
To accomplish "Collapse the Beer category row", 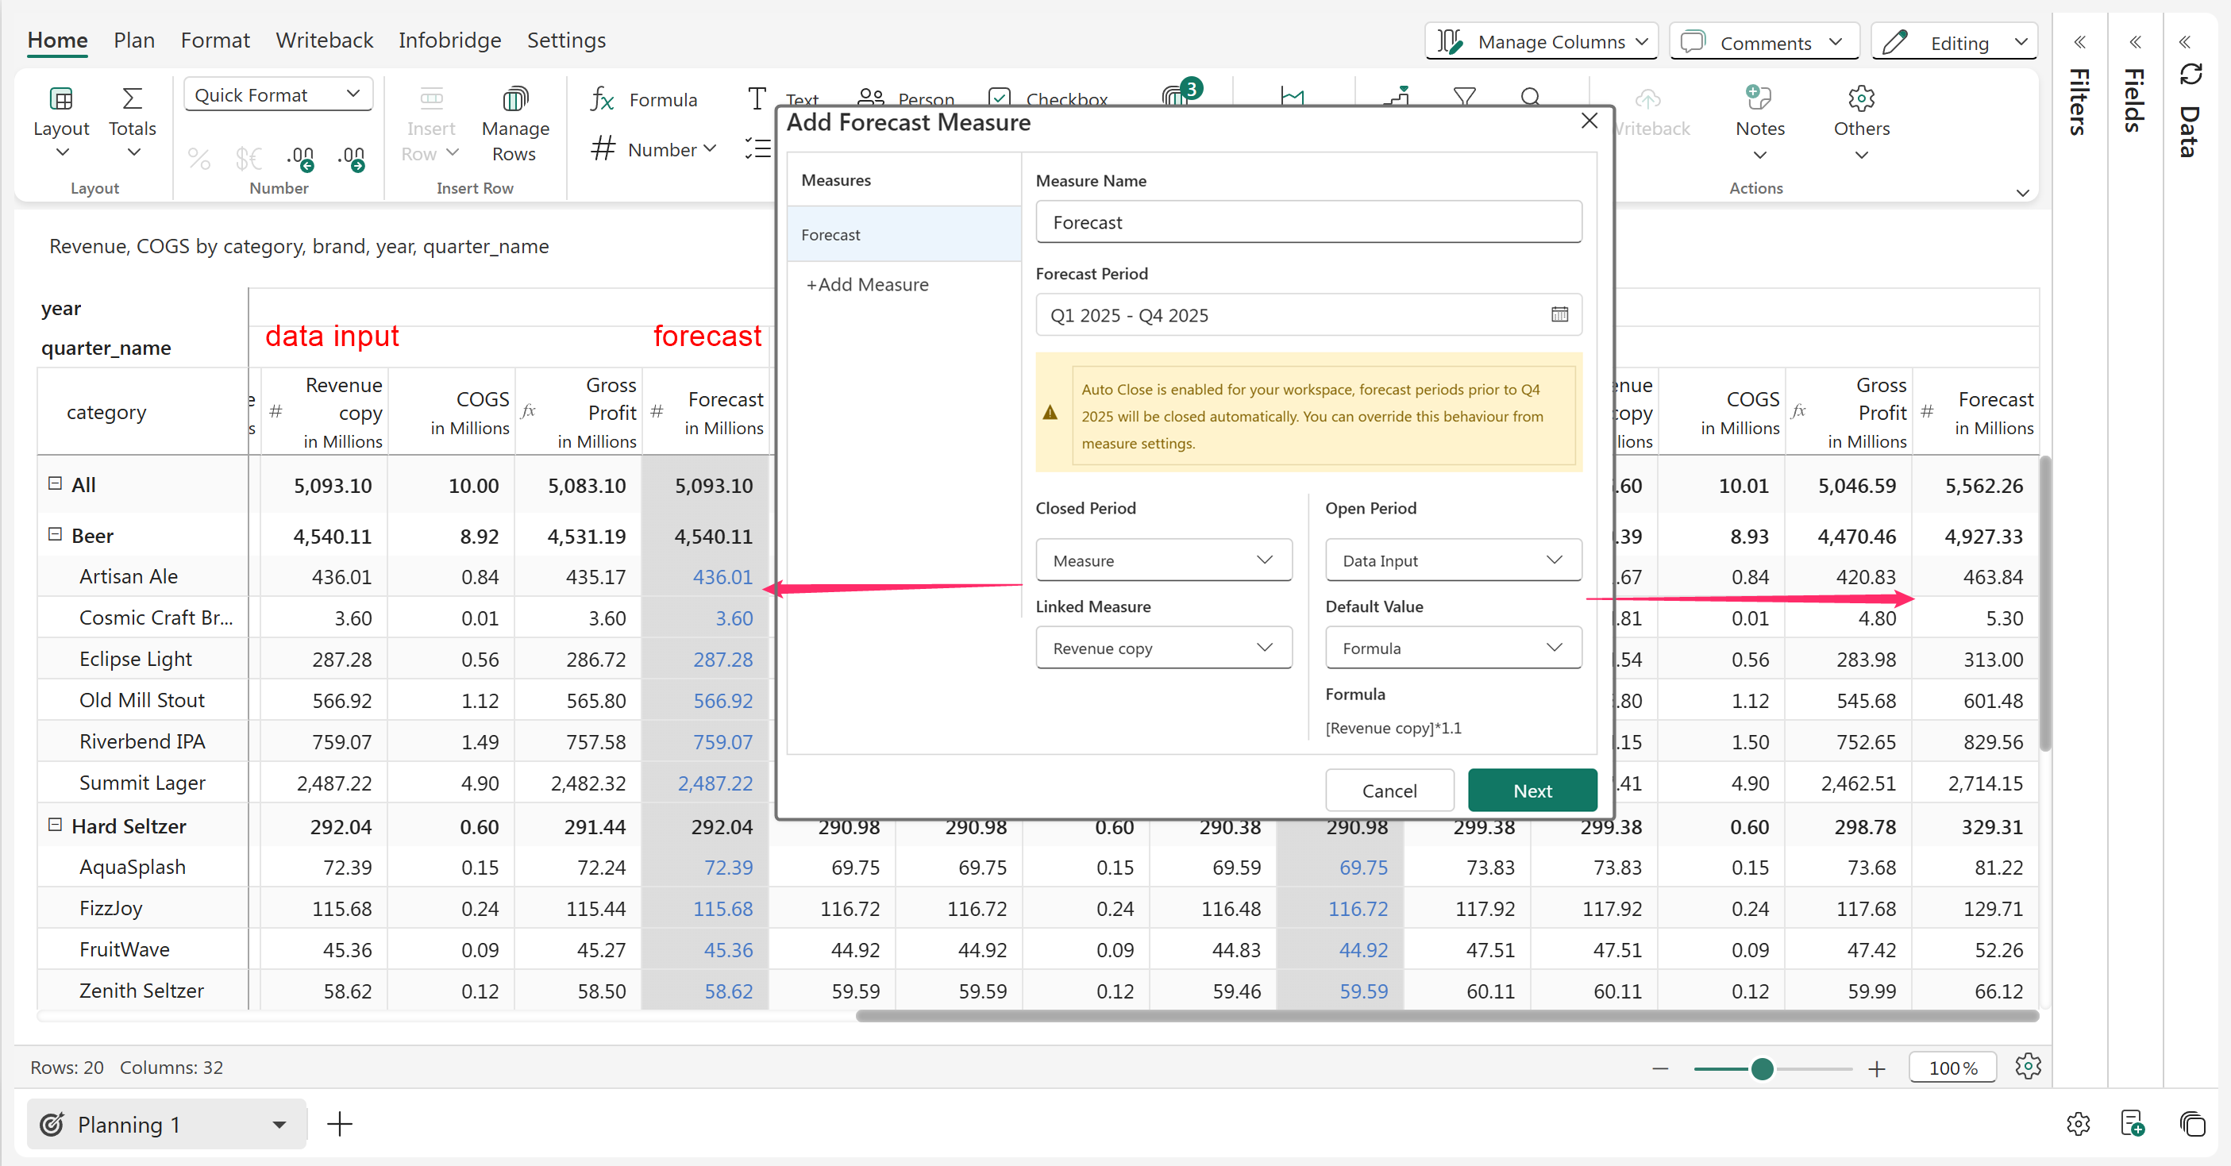I will tap(55, 534).
